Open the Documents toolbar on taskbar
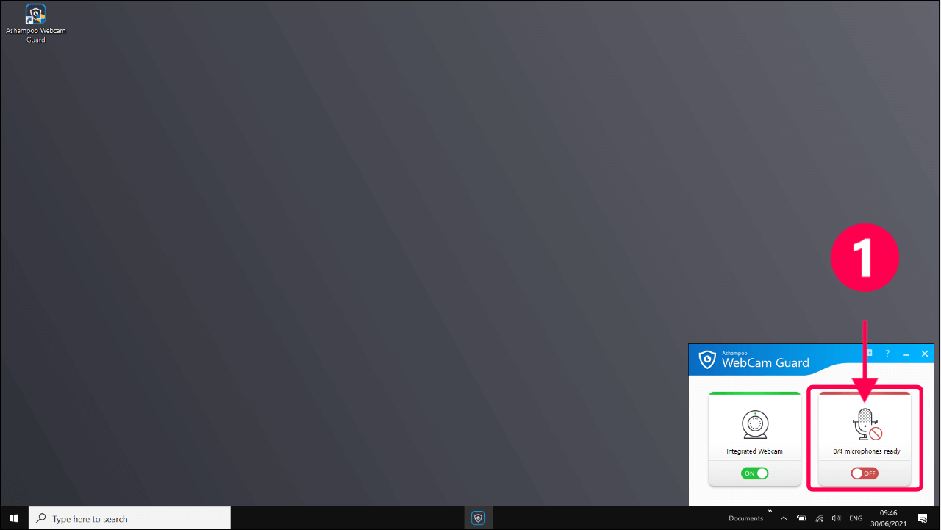The width and height of the screenshot is (941, 530). [745, 518]
